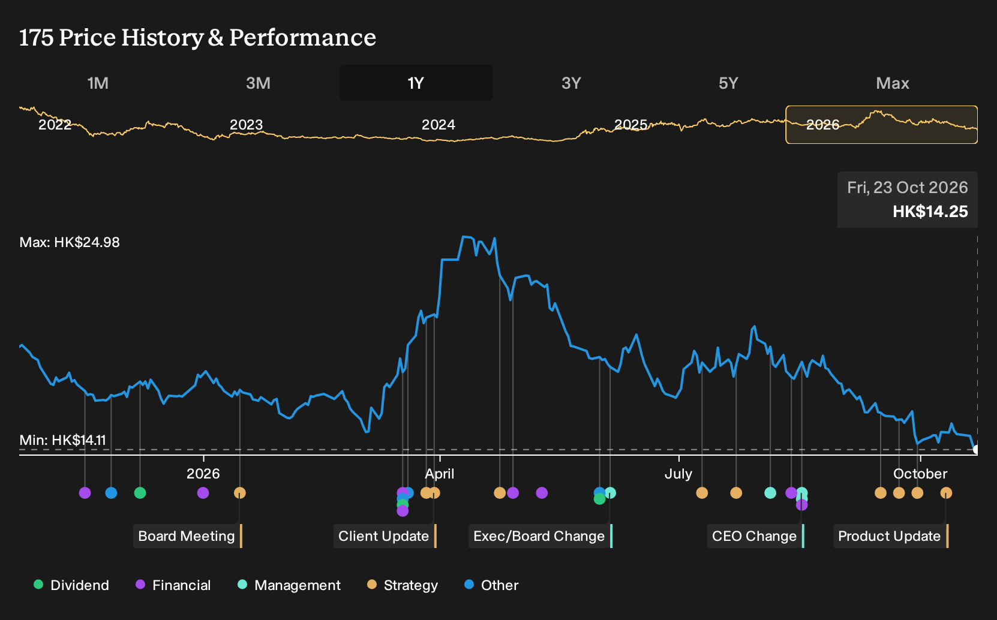997x620 pixels.
Task: Click first of four orange markers near October
Action: [x=881, y=493]
